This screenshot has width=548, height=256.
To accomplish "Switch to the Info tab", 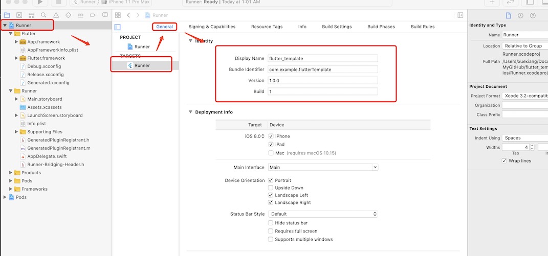I will point(302,27).
